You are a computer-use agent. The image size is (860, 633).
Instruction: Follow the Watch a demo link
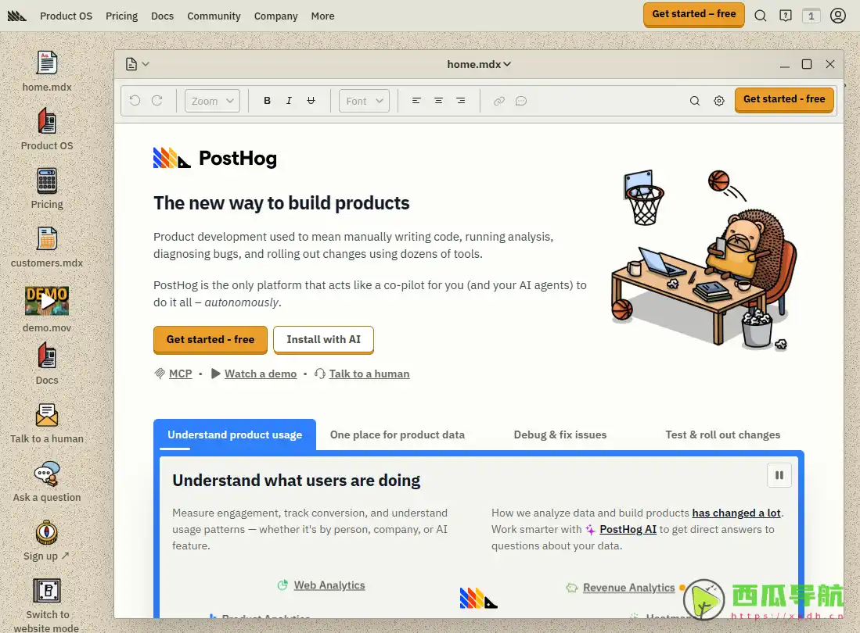click(x=260, y=374)
